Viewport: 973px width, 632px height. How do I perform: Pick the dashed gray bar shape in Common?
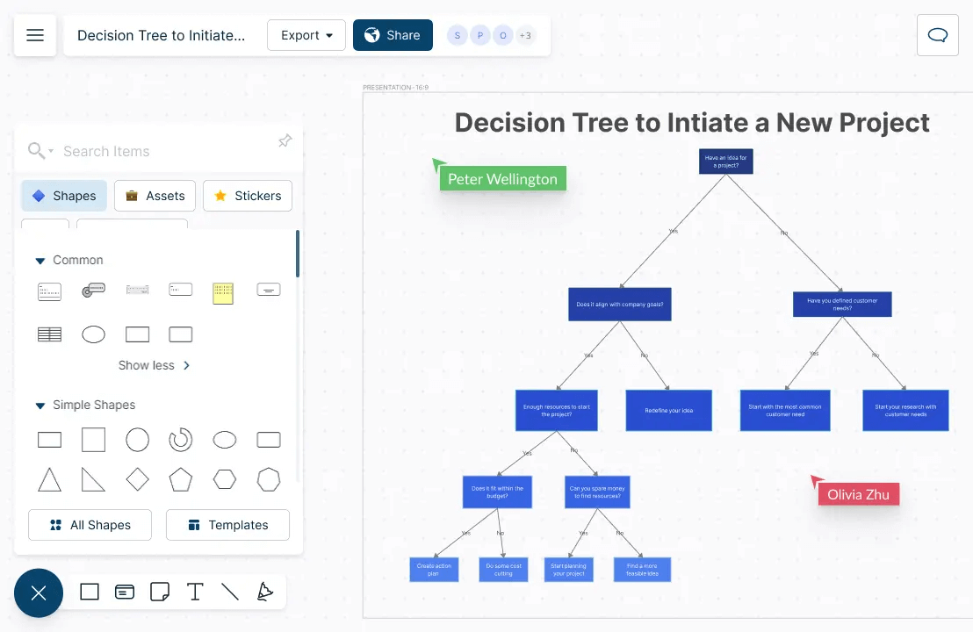point(137,290)
